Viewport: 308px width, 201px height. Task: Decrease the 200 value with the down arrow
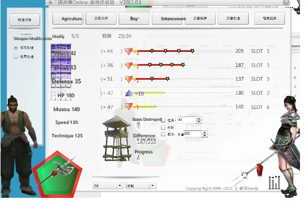pos(204,136)
